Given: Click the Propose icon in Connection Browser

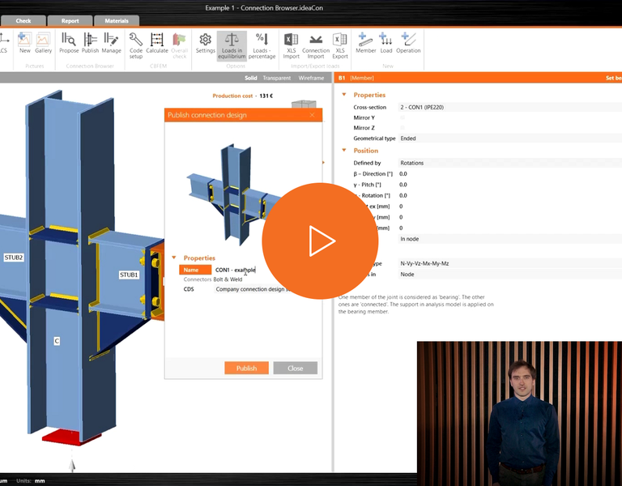Looking at the screenshot, I should click(x=69, y=43).
